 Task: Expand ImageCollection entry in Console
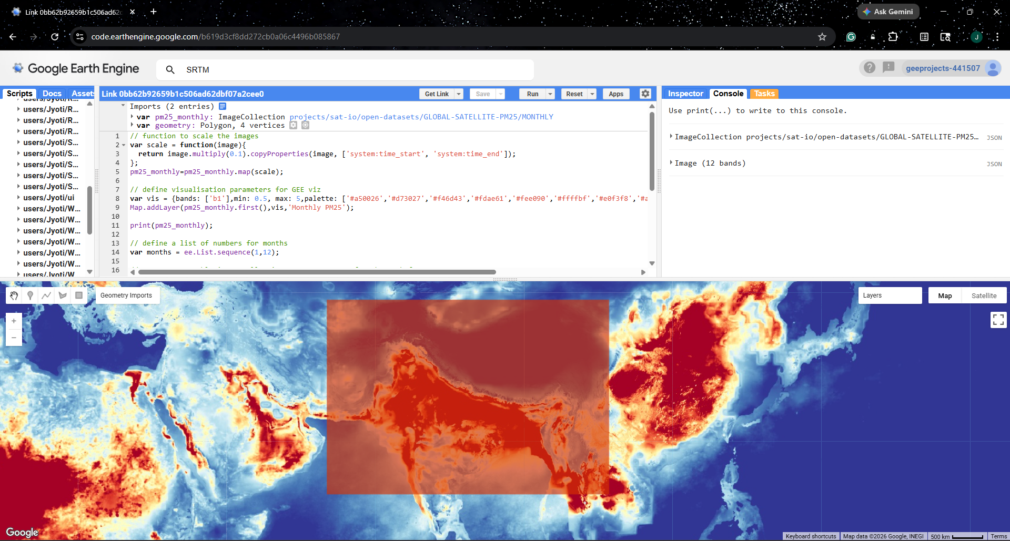click(x=671, y=136)
